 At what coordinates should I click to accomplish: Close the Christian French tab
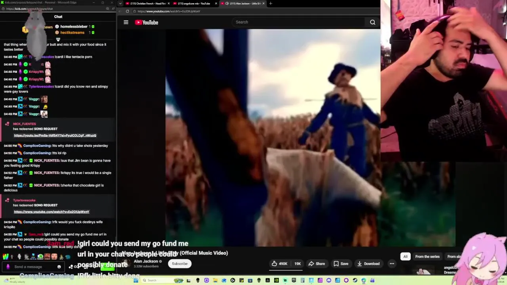pyautogui.click(x=168, y=4)
